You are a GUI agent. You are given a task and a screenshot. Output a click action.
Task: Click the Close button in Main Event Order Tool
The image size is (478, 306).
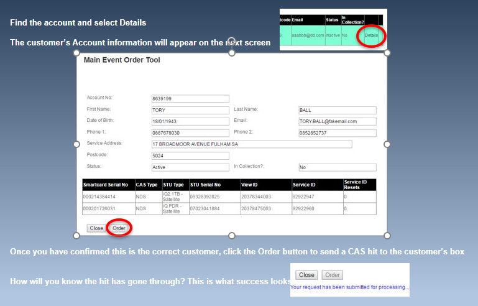96,228
